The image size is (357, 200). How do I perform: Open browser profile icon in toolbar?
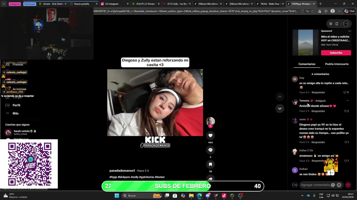pyautogui.click(x=332, y=11)
